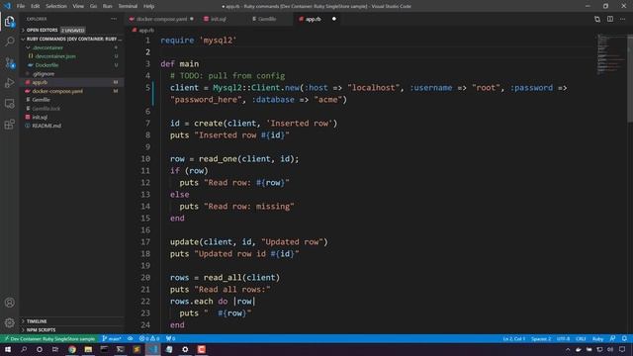Open the Run menu

click(x=108, y=6)
